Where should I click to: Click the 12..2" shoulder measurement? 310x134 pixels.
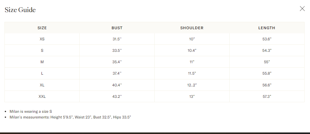click(x=192, y=85)
